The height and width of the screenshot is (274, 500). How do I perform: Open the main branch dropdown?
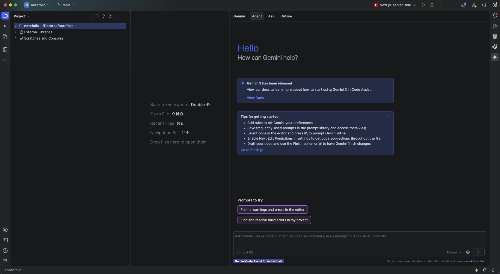[66, 5]
